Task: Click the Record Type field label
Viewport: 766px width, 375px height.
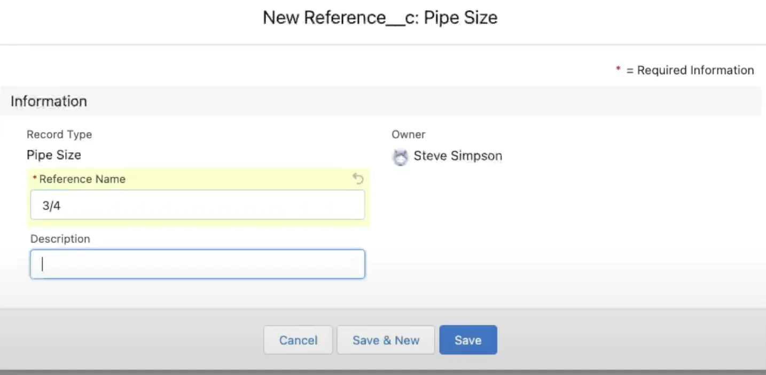Action: pyautogui.click(x=59, y=135)
